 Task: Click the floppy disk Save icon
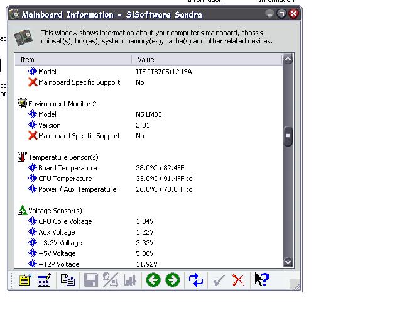pyautogui.click(x=91, y=280)
